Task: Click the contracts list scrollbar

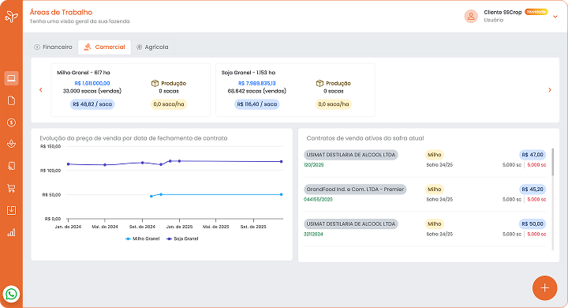Action: [x=553, y=162]
